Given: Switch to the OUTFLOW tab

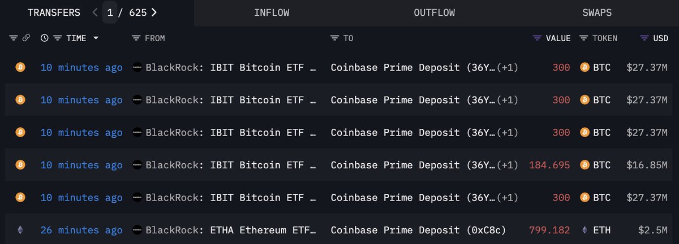Looking at the screenshot, I should click(434, 12).
